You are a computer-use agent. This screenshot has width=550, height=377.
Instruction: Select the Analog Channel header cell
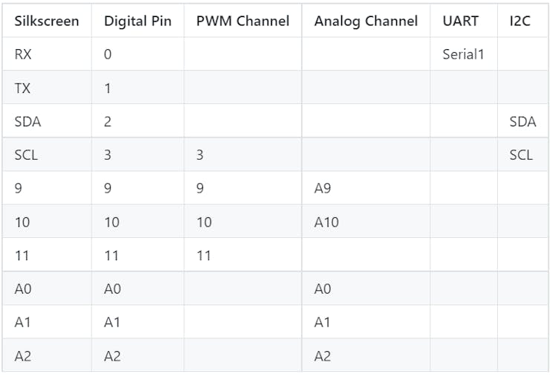click(x=366, y=21)
